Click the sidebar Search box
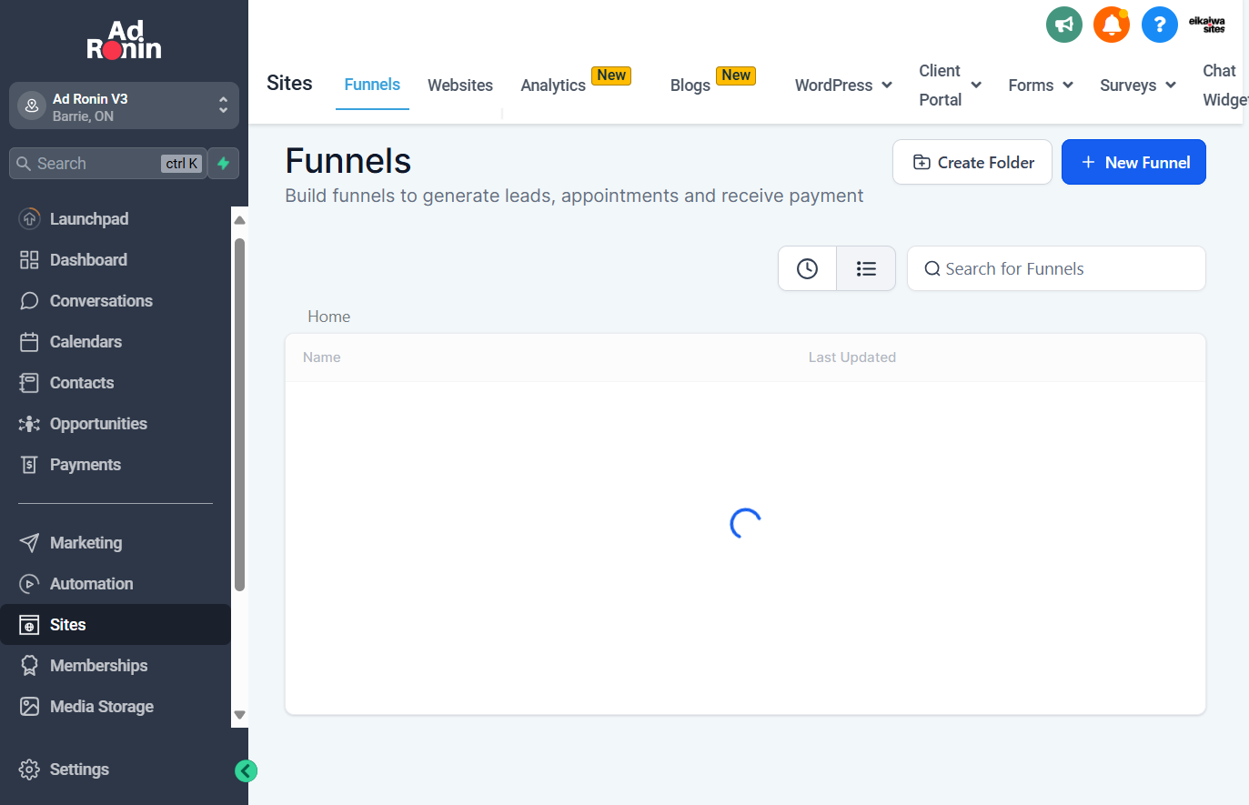The height and width of the screenshot is (805, 1249). click(x=107, y=164)
